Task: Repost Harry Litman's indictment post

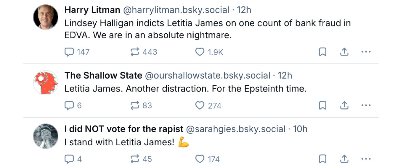Action: 135,52
